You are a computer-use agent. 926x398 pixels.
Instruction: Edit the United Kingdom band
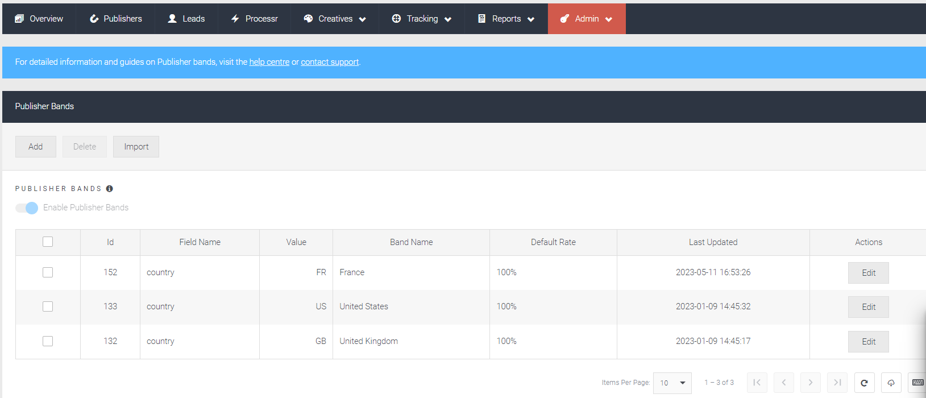pos(869,342)
